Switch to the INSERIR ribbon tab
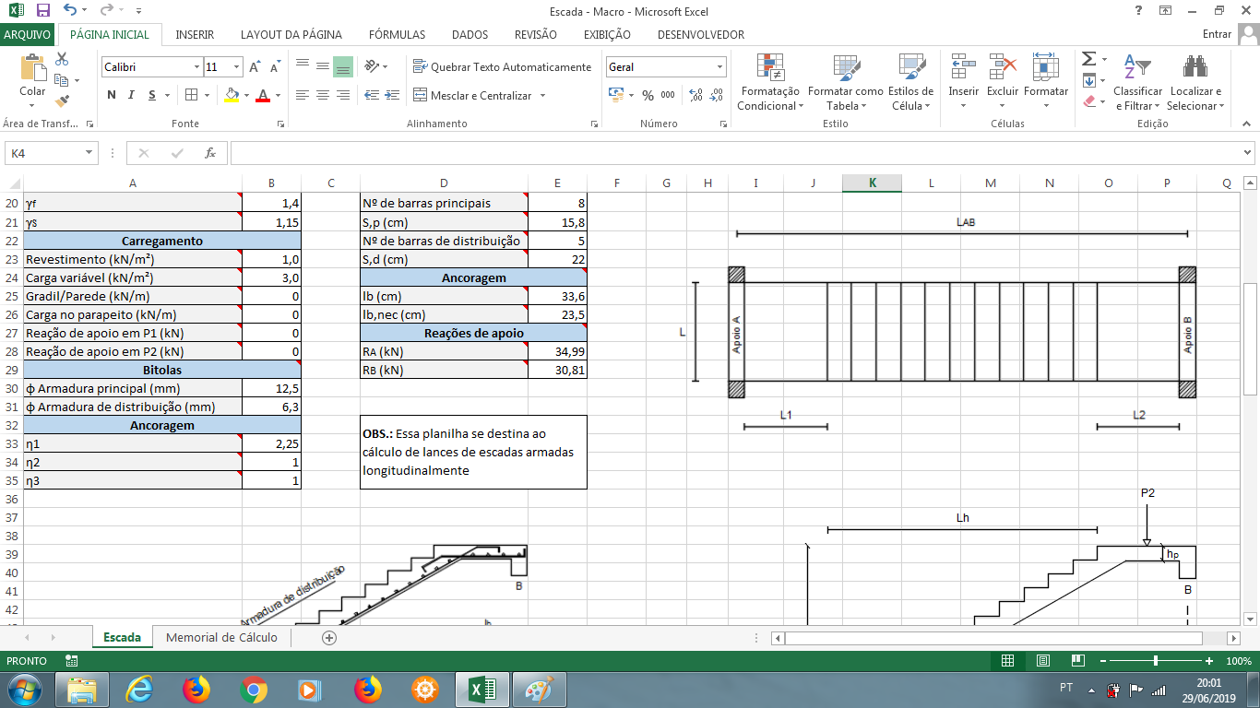Image resolution: width=1260 pixels, height=708 pixels. point(195,34)
